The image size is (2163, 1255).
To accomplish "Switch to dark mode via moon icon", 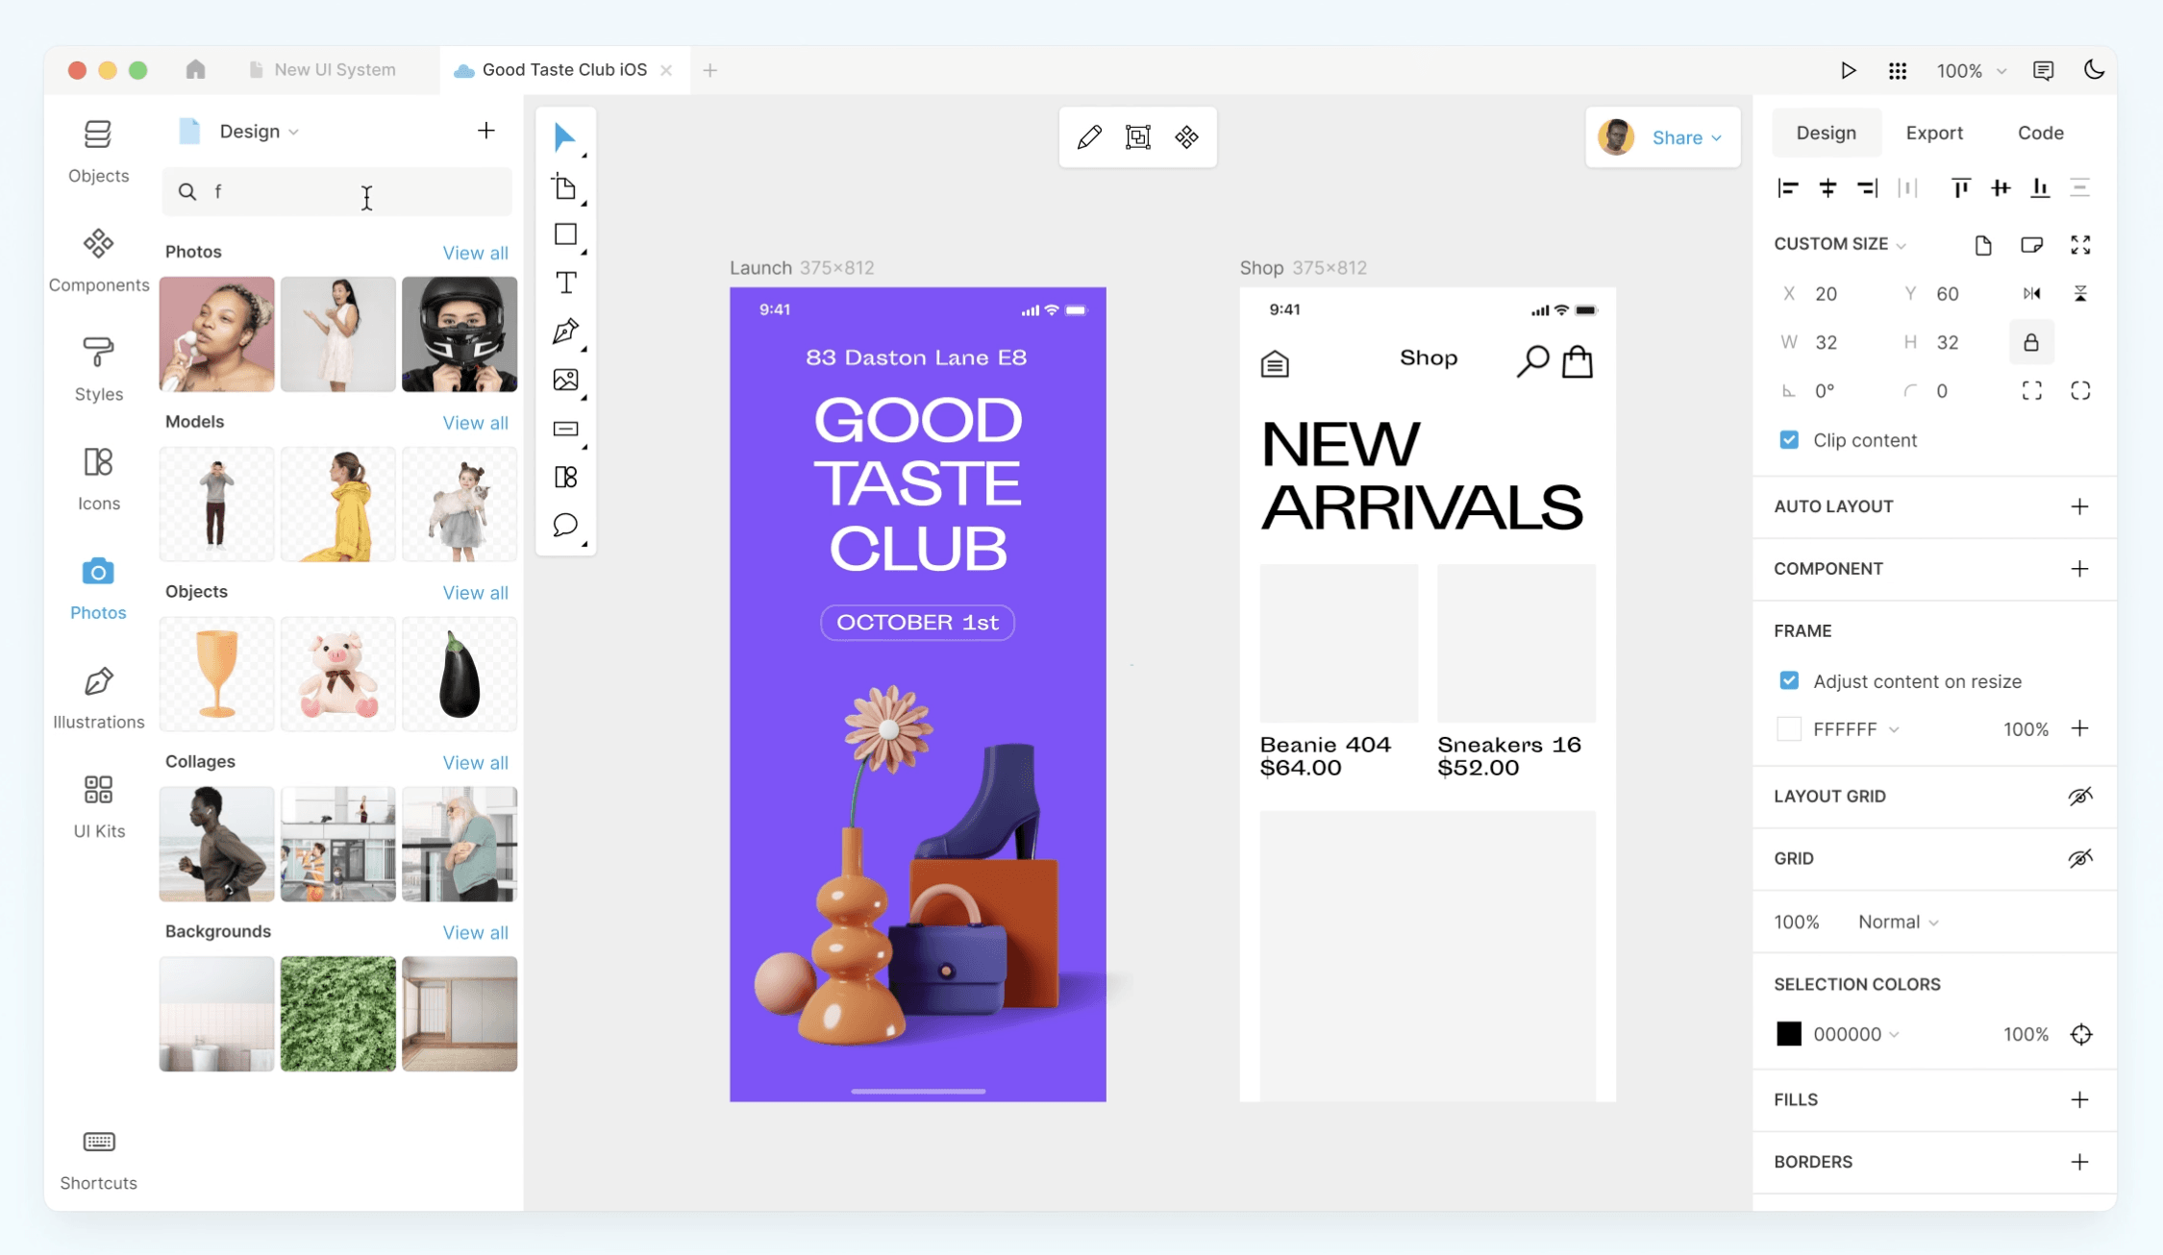I will click(x=2094, y=70).
